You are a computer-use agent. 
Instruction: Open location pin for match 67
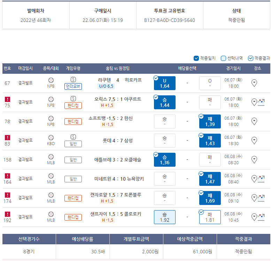click(x=254, y=83)
